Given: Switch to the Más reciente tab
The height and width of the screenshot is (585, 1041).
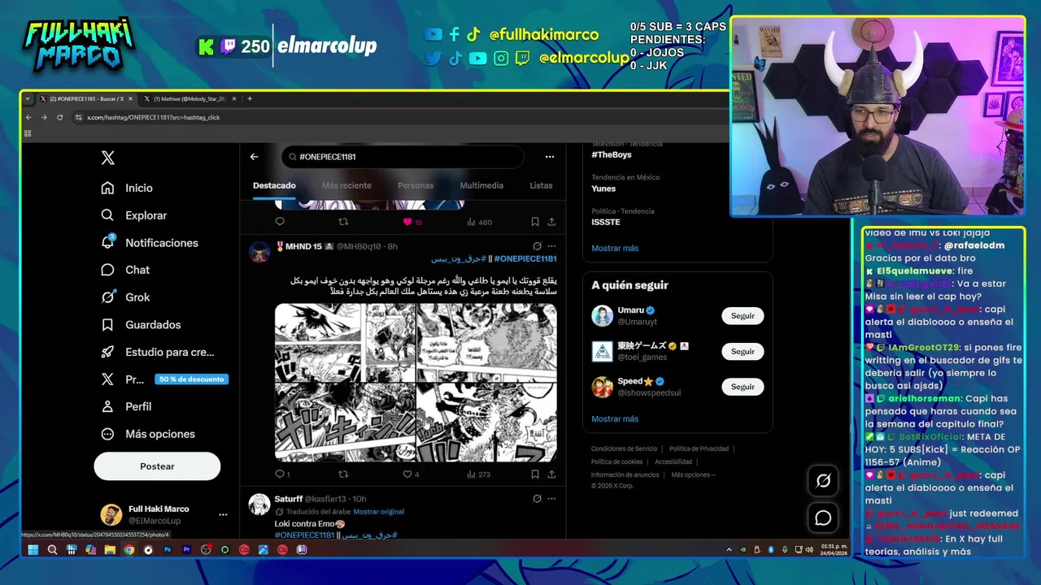Looking at the screenshot, I should (346, 185).
